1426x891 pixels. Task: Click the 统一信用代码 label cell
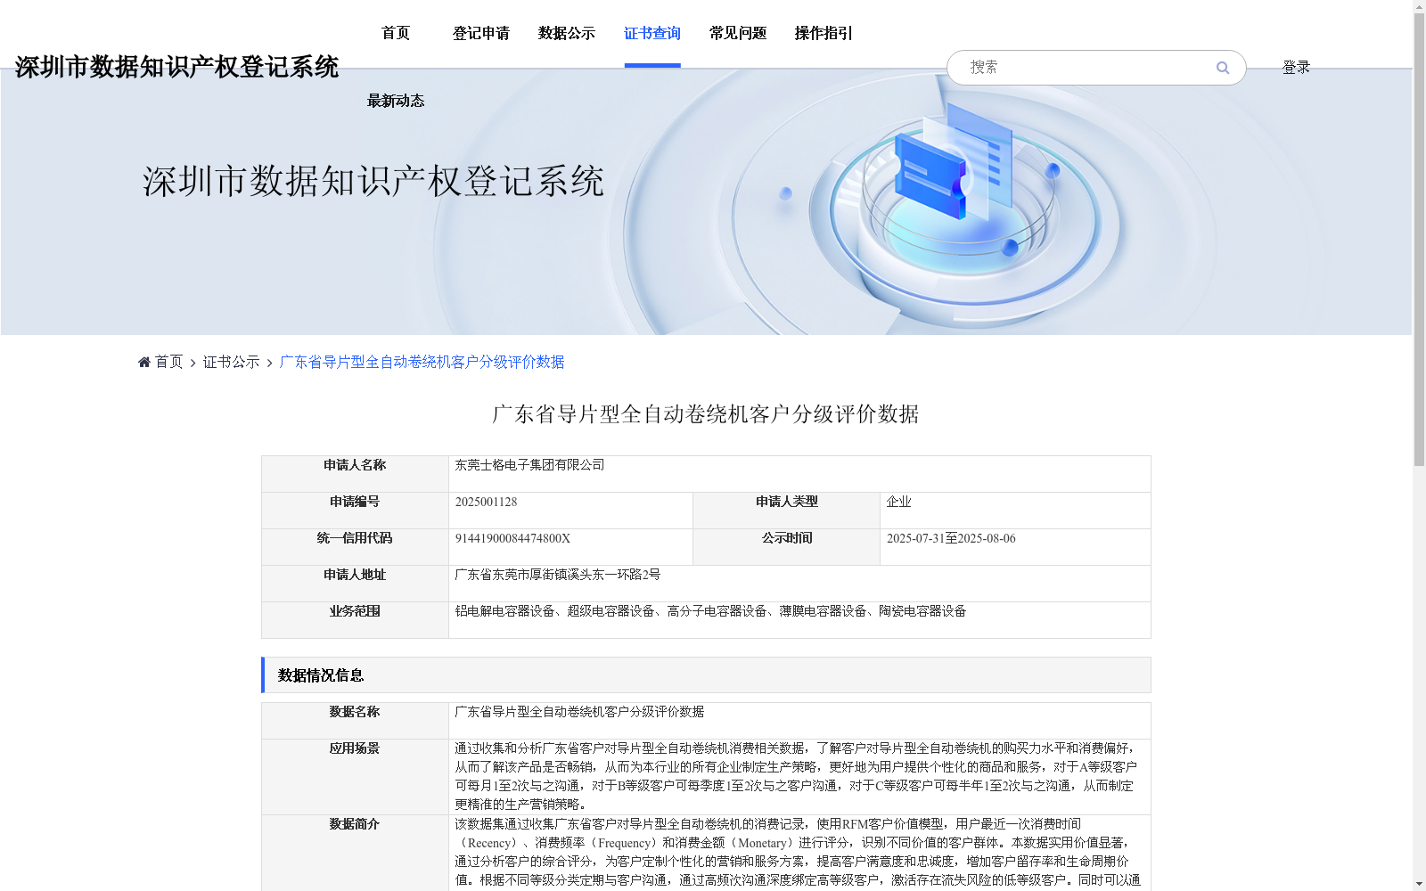[x=355, y=547]
